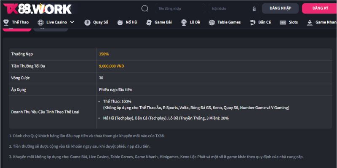Click the Thể Thao trophy icon

[6, 22]
